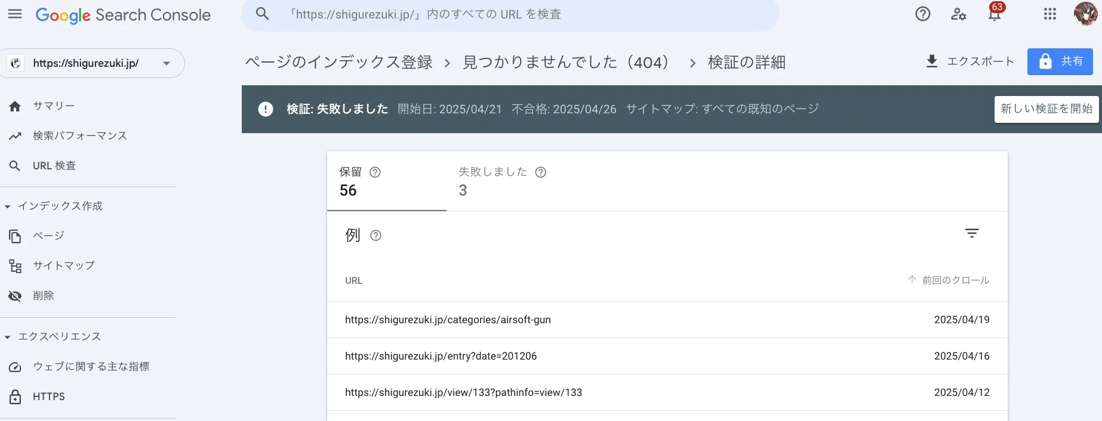Sort by 前回のクロール column header
This screenshot has height=421, width=1102.
click(955, 280)
